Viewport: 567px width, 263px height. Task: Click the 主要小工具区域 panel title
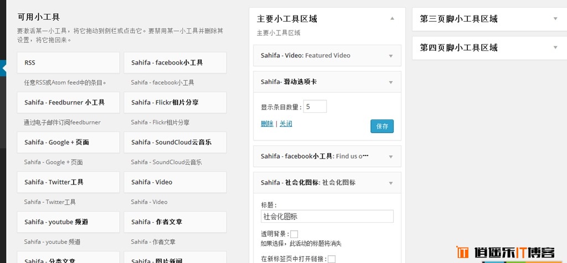(x=287, y=19)
